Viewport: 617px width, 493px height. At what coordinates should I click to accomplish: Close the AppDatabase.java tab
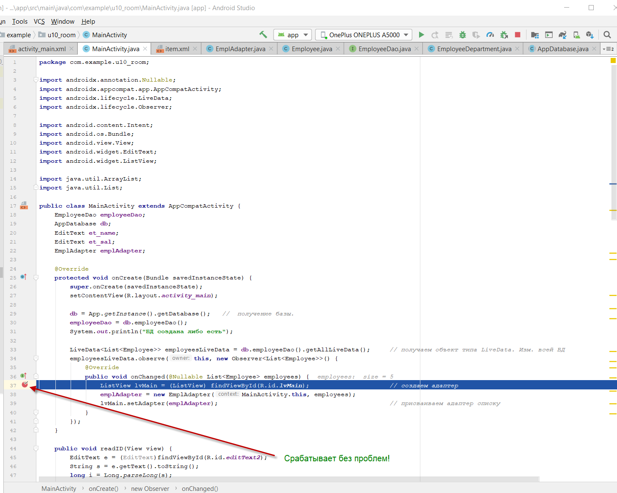coord(594,49)
